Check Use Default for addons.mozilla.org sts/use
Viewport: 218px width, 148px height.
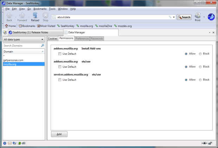pos(60,67)
